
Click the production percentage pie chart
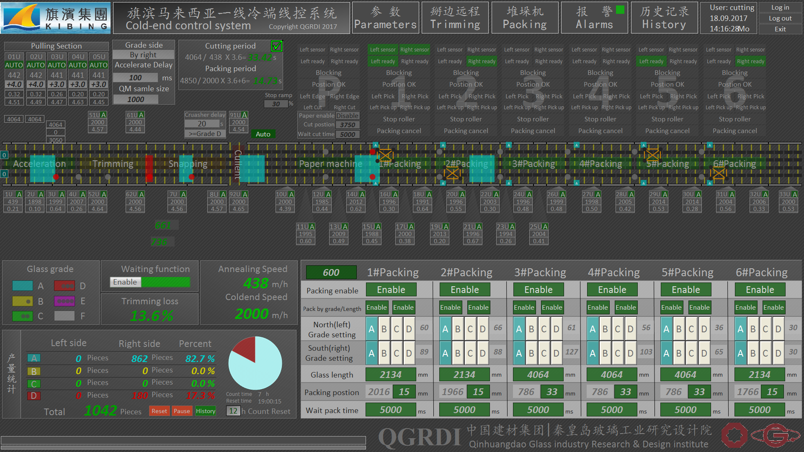pyautogui.click(x=255, y=363)
